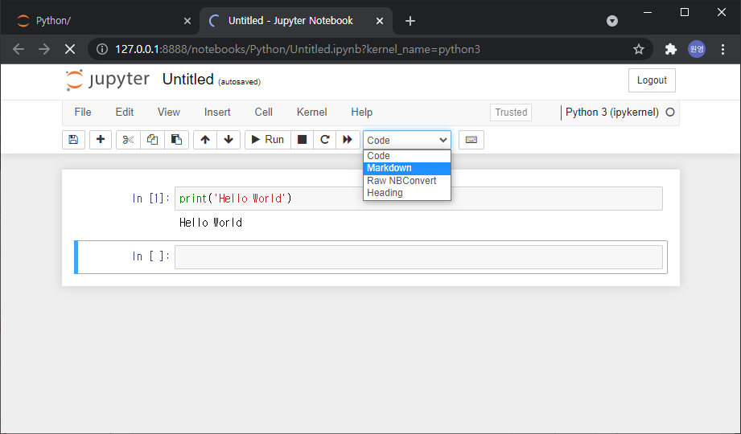Open Chrome three-dot menu
This screenshot has height=434, width=741.
[722, 49]
